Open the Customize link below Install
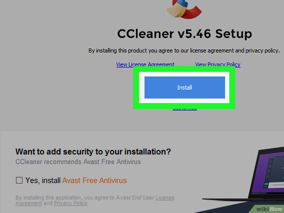284x213 pixels. pyautogui.click(x=185, y=109)
